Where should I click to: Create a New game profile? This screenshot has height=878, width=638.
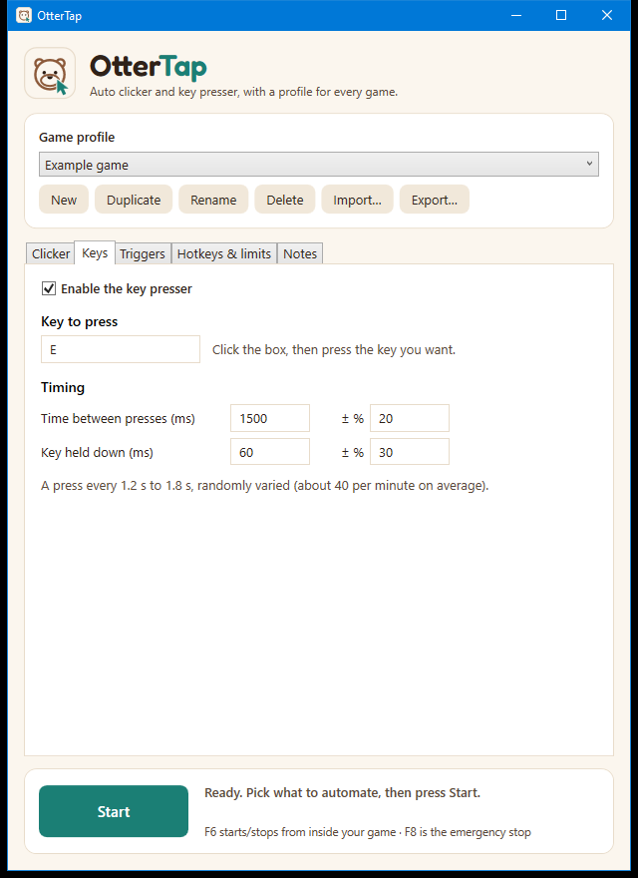coord(64,200)
